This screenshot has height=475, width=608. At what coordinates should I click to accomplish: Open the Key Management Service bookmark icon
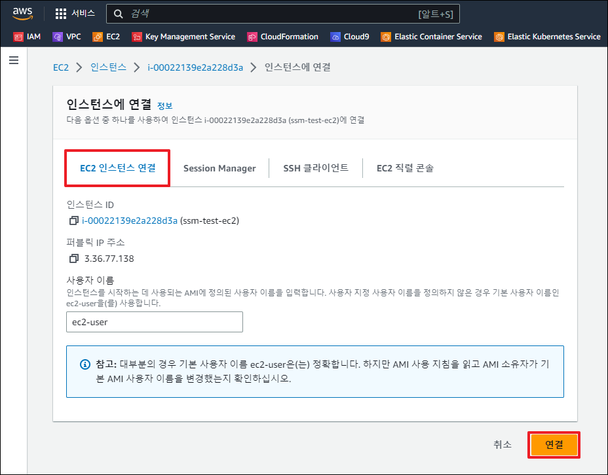click(136, 37)
